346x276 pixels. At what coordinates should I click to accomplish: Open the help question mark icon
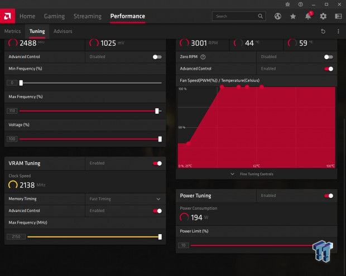point(301,4)
